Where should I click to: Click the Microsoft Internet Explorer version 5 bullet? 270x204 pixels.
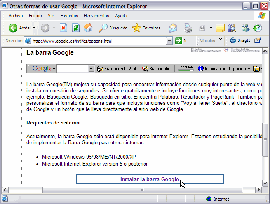click(95, 164)
